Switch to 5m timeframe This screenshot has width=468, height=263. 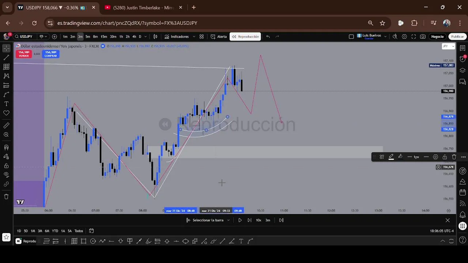click(x=88, y=37)
